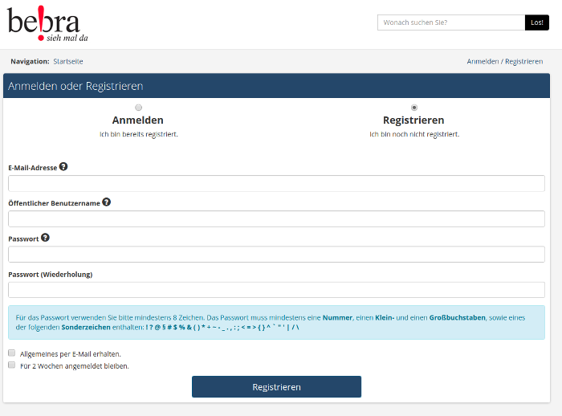
Task: Focus the Passwort (Wiederholung) input field
Action: coord(276,290)
